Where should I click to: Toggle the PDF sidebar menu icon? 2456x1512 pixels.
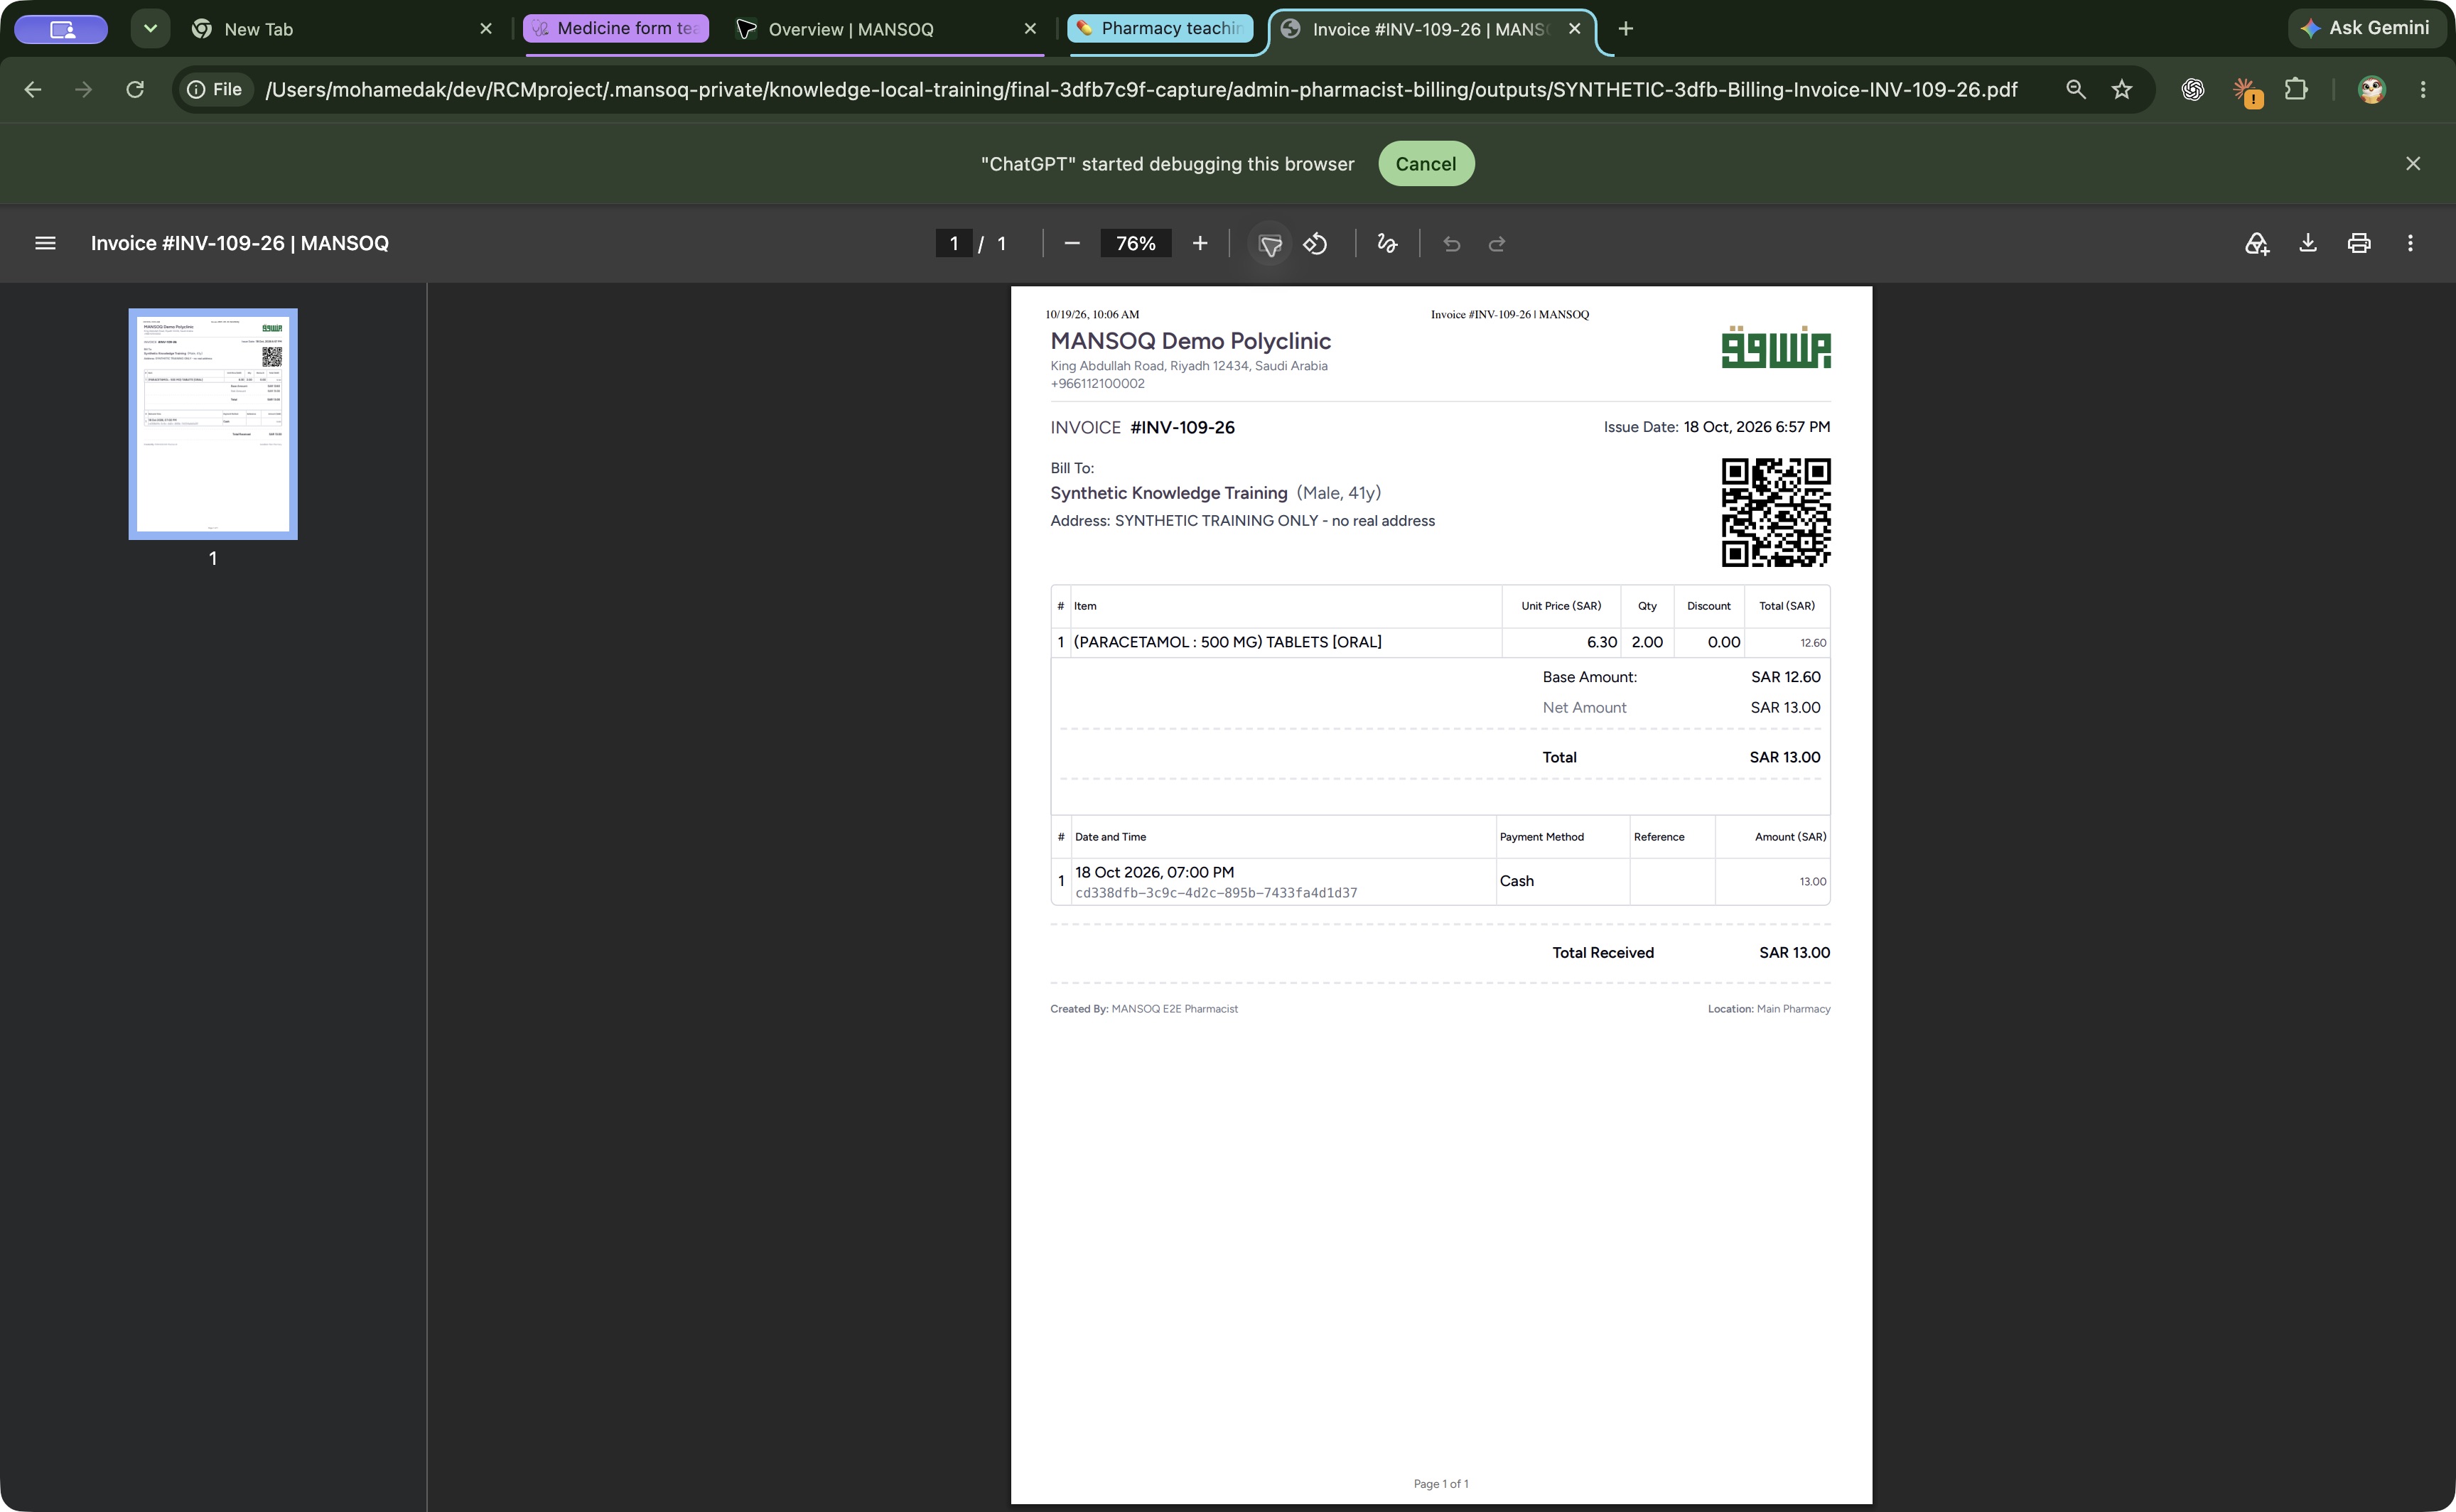click(x=45, y=243)
